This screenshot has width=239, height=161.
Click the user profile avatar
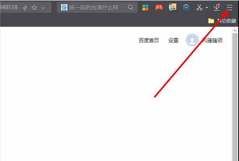(192, 40)
